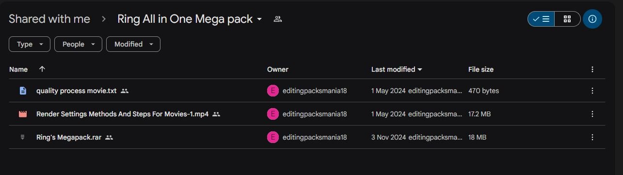The height and width of the screenshot is (175, 623).
Task: Sort files by Name column header
Action: click(18, 69)
